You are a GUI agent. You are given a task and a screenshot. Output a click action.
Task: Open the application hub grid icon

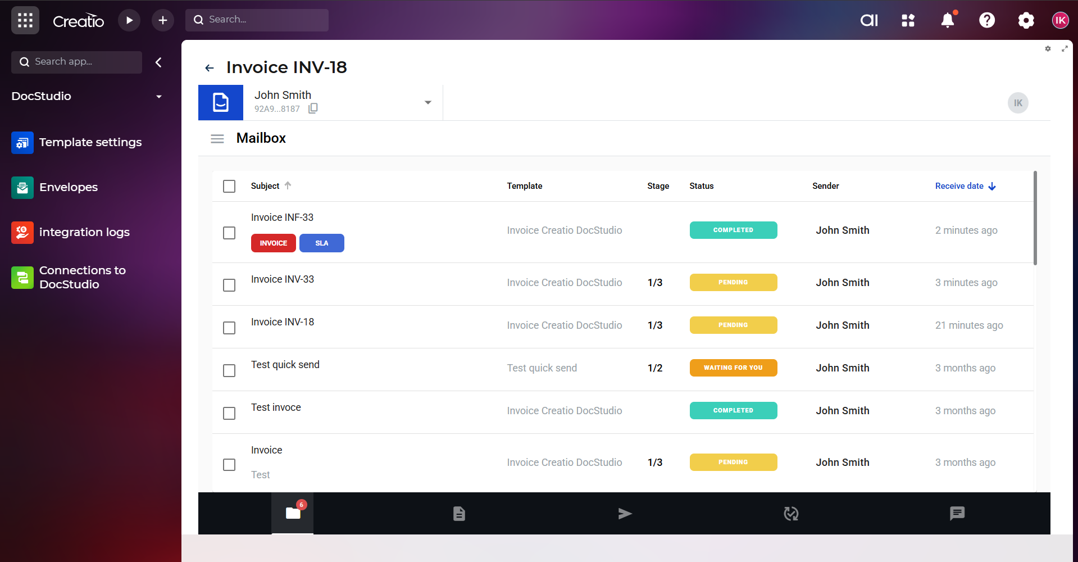tap(908, 21)
